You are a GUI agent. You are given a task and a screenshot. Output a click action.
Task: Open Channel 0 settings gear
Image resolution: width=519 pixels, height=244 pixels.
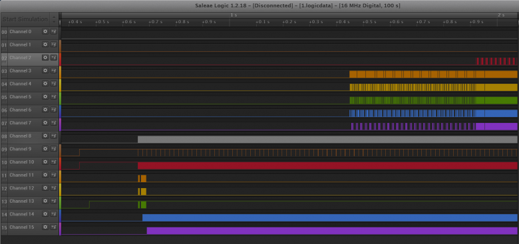tap(45, 32)
